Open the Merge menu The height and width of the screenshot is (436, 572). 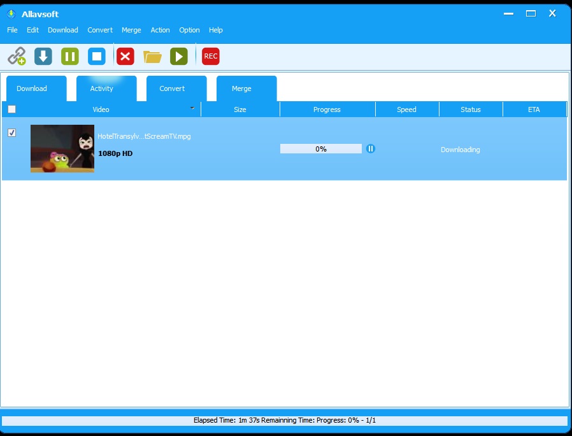(x=131, y=30)
